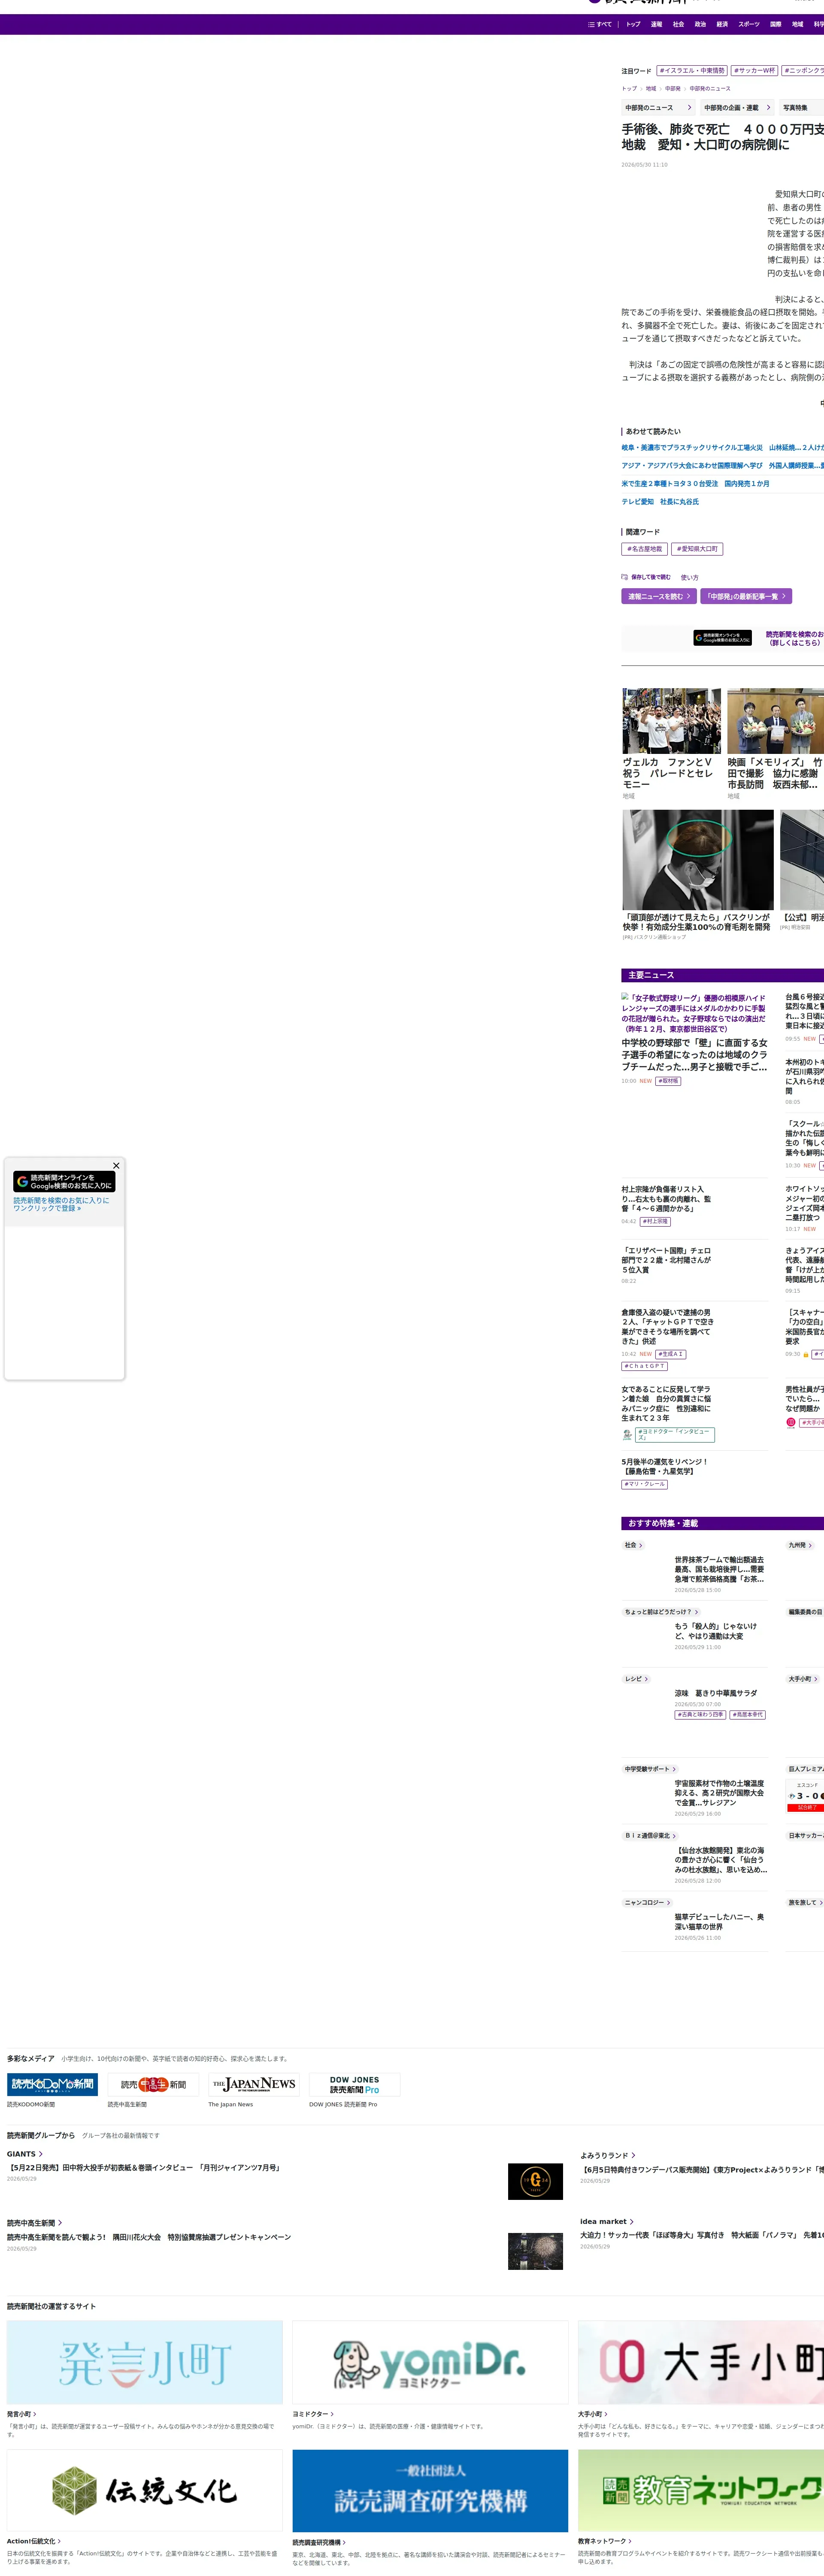Open the 伝統文化 banner image
The height and width of the screenshot is (2576, 824).
[x=145, y=2490]
